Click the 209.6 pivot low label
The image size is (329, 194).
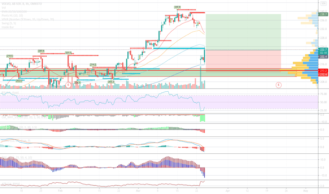coord(19,81)
